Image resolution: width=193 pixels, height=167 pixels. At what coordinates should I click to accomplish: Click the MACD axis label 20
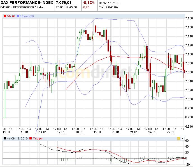187,153
